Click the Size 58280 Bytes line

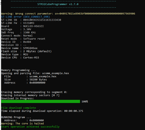click(x=25, y=79)
